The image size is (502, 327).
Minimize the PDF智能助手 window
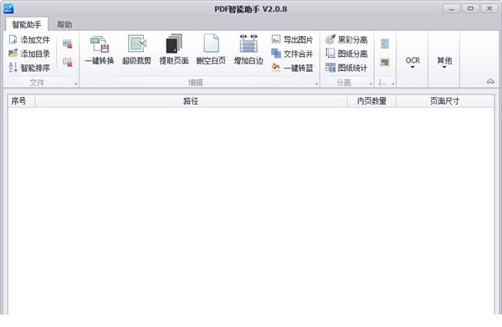click(x=452, y=8)
